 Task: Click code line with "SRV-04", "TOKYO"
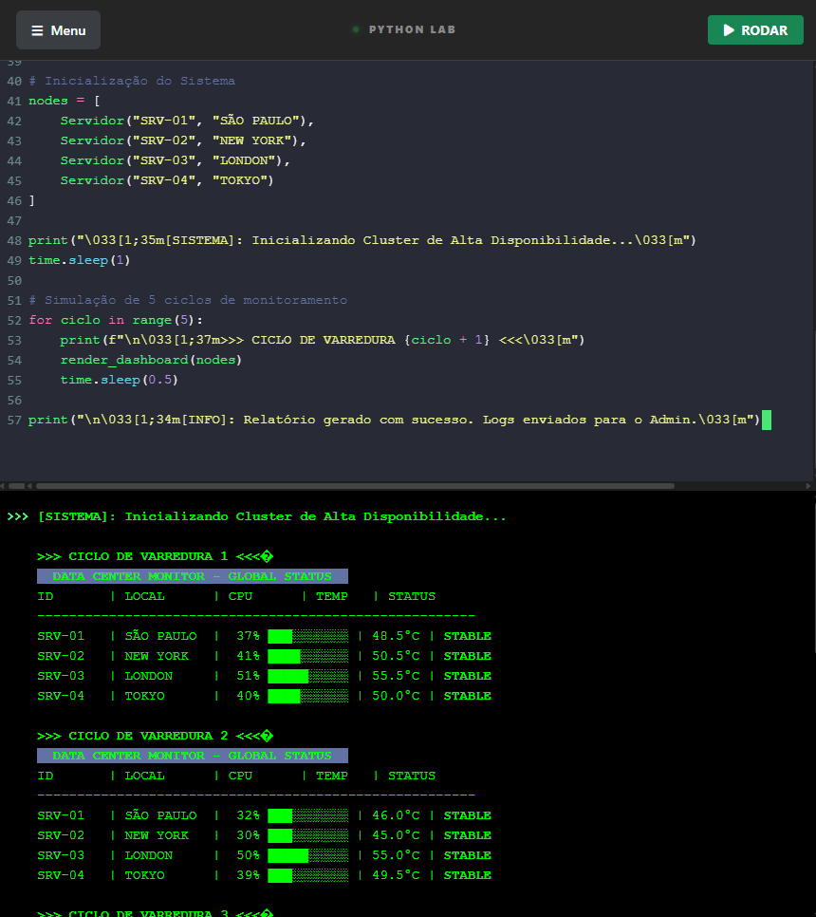(x=167, y=180)
